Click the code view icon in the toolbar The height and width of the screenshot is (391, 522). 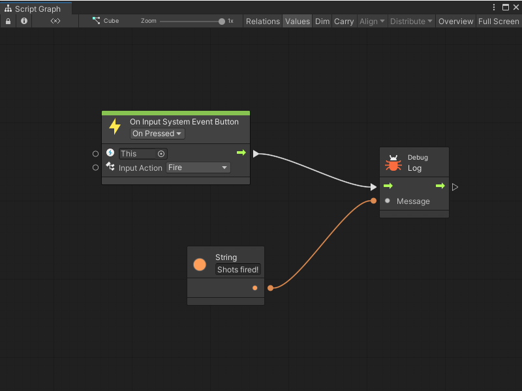55,21
